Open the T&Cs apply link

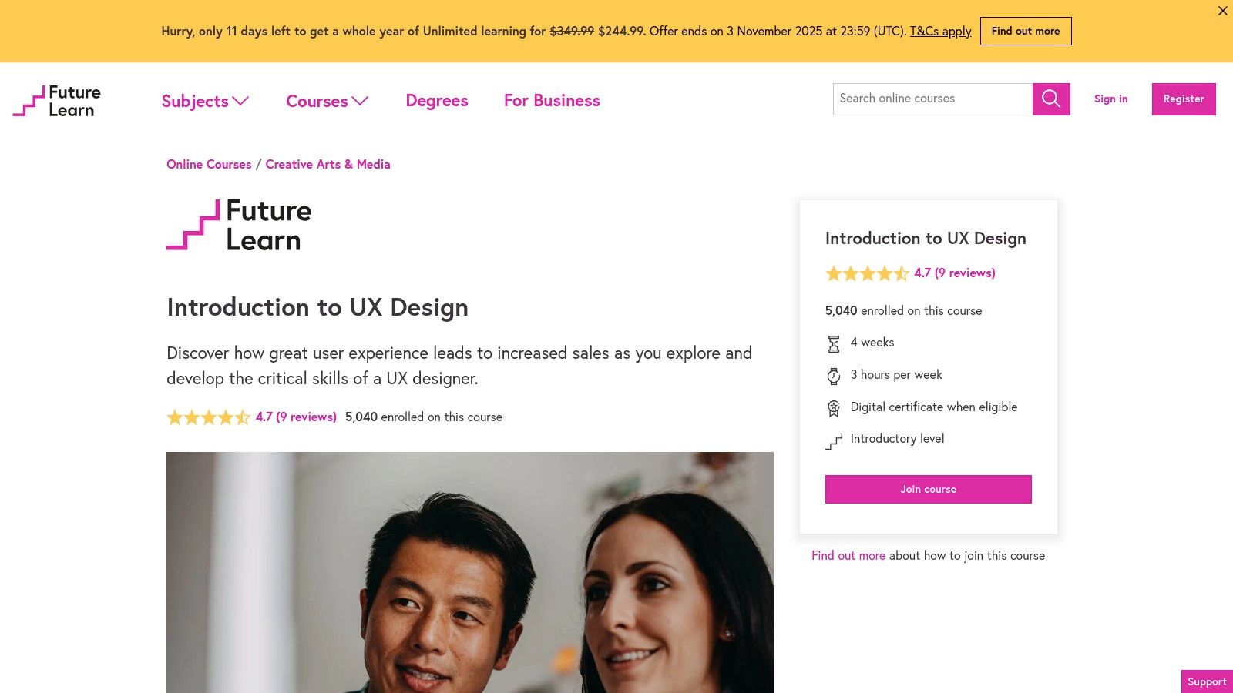(x=940, y=32)
